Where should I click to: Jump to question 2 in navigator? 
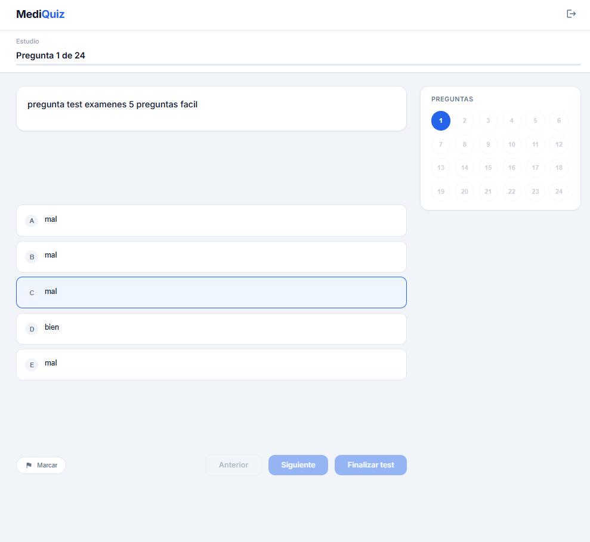[x=464, y=120]
